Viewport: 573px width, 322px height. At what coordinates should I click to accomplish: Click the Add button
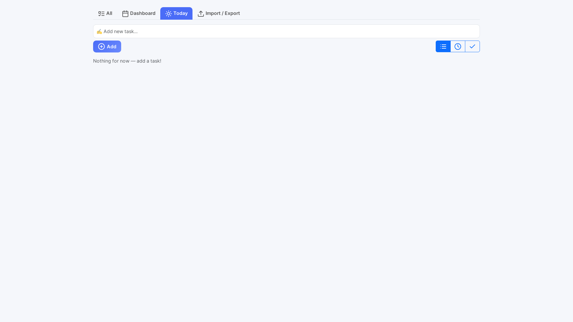107,47
